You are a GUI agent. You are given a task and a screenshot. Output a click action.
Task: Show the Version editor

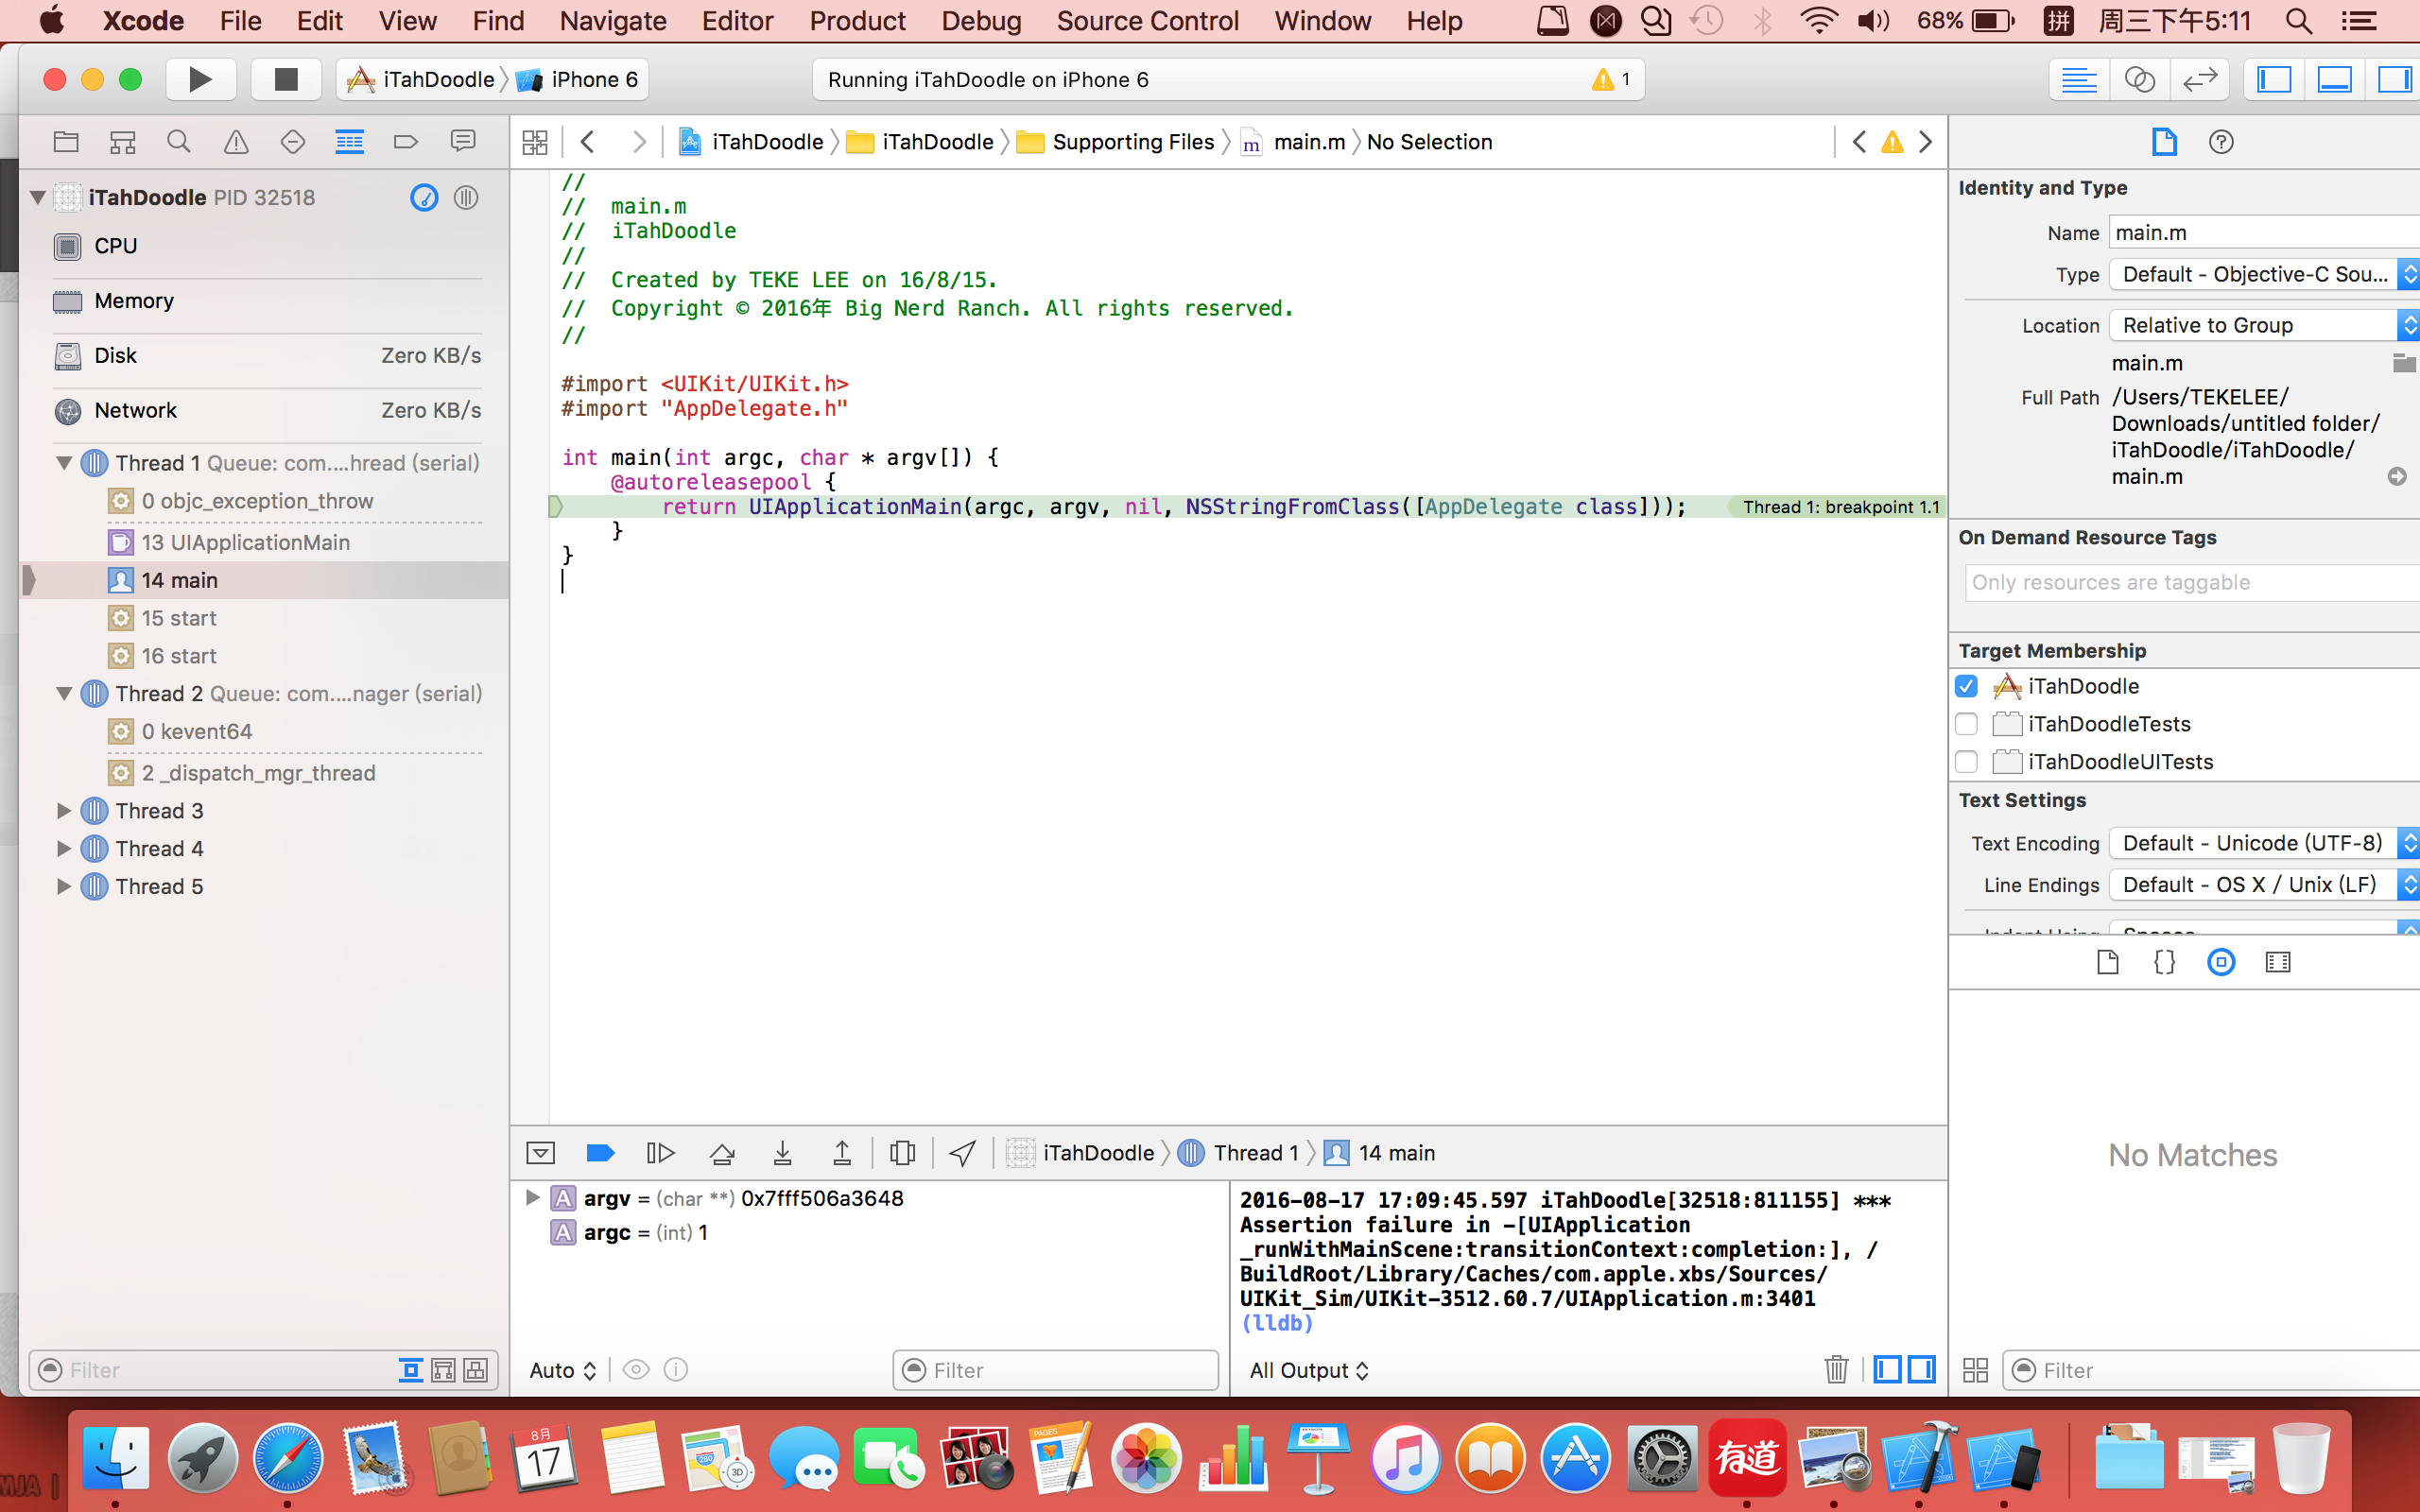tap(2200, 80)
